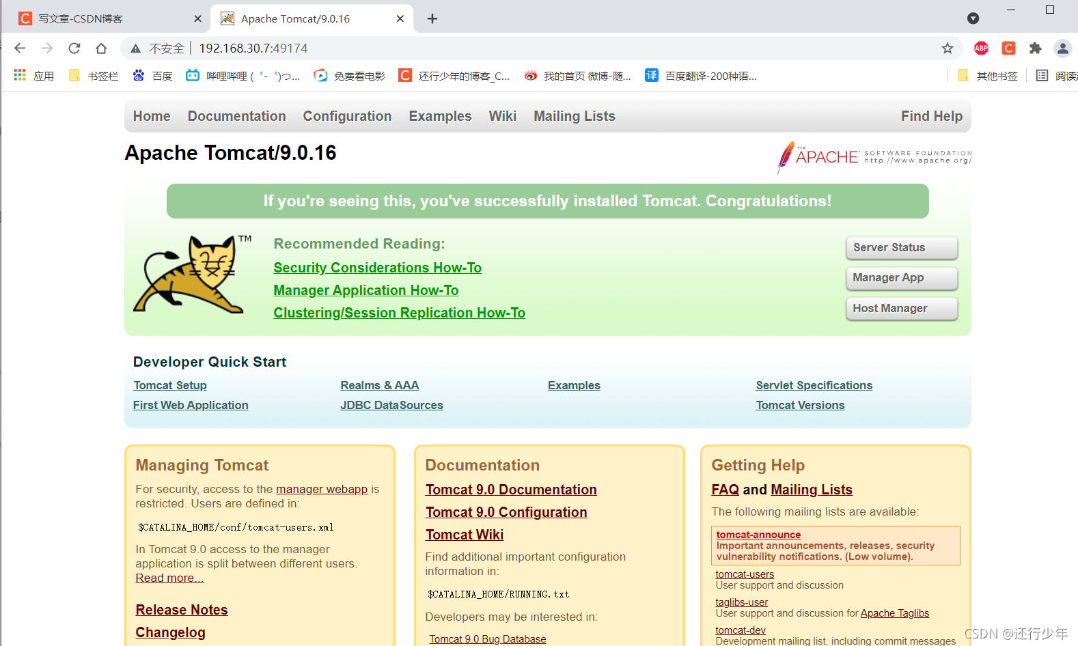Click the Server Status button

[x=902, y=248]
